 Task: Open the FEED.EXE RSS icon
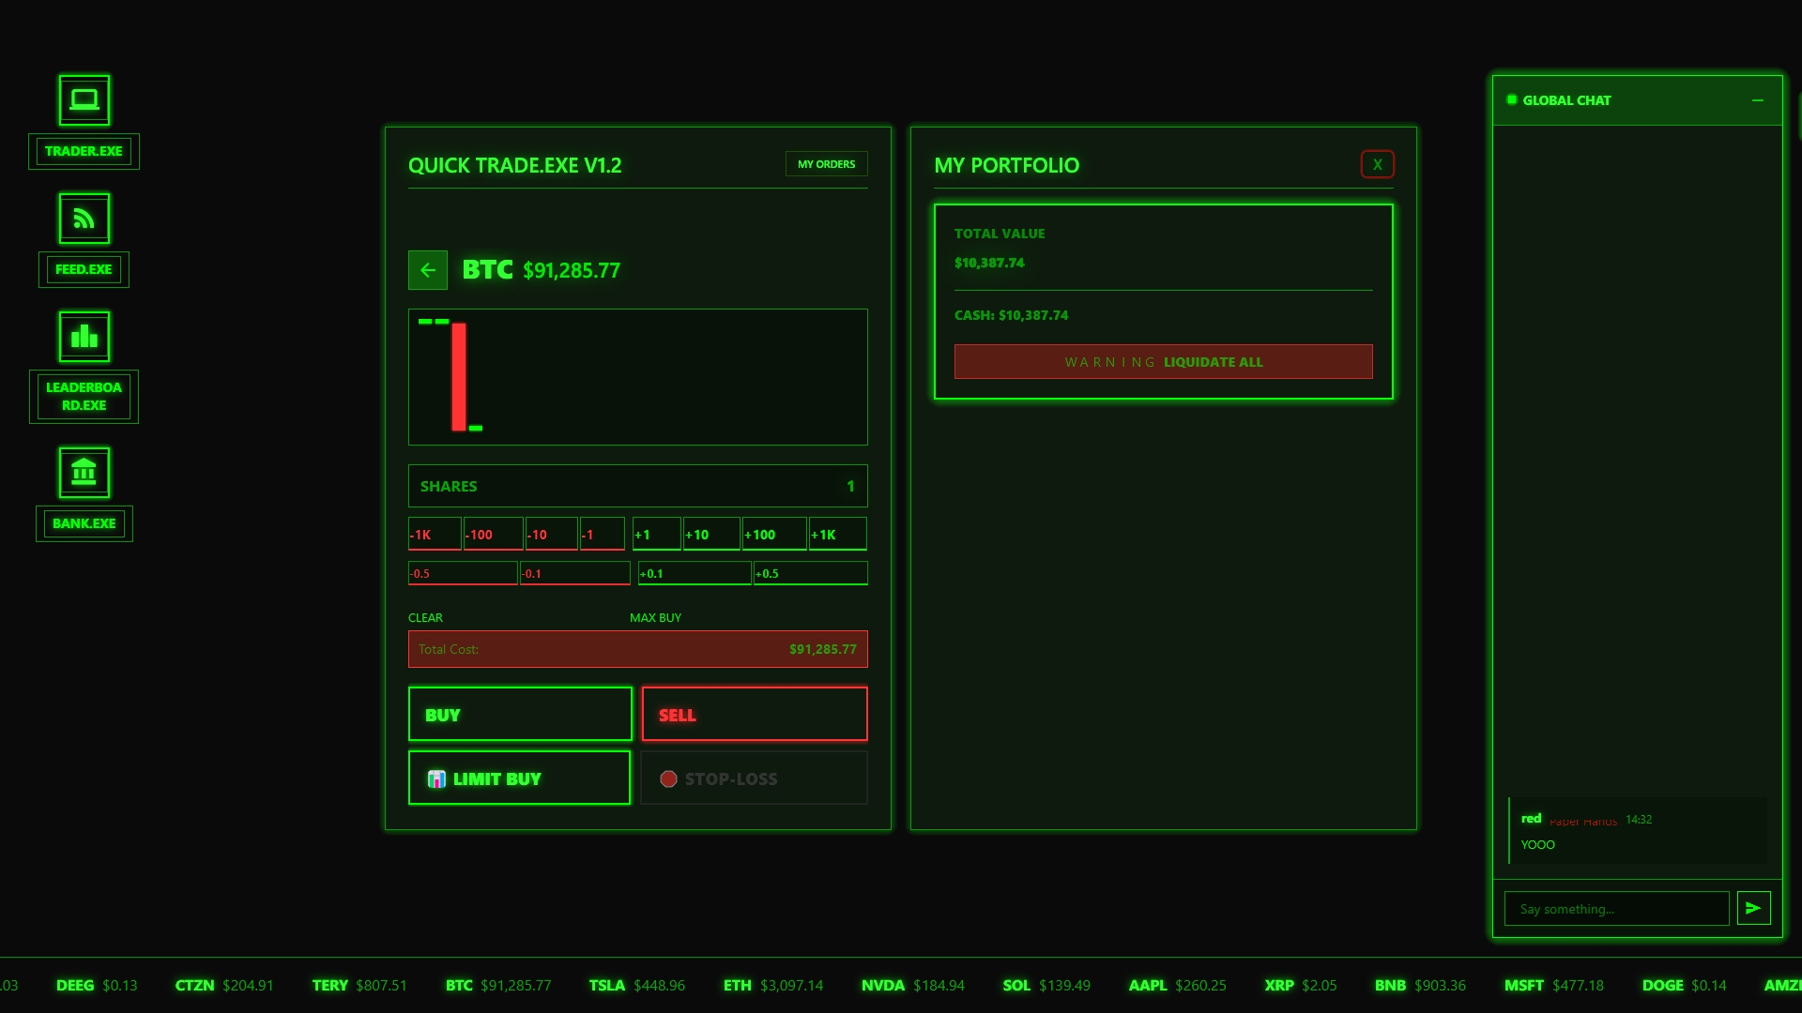coord(84,219)
